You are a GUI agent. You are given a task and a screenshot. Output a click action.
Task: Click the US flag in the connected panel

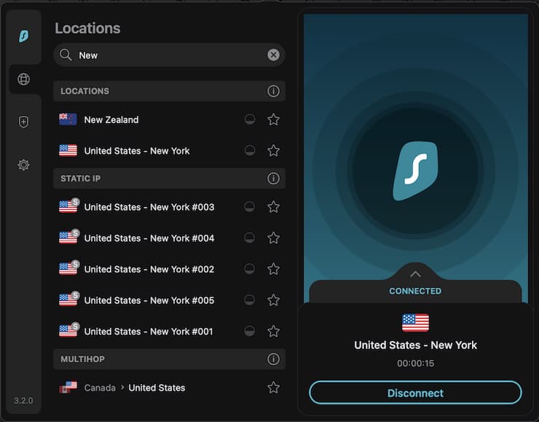click(415, 323)
